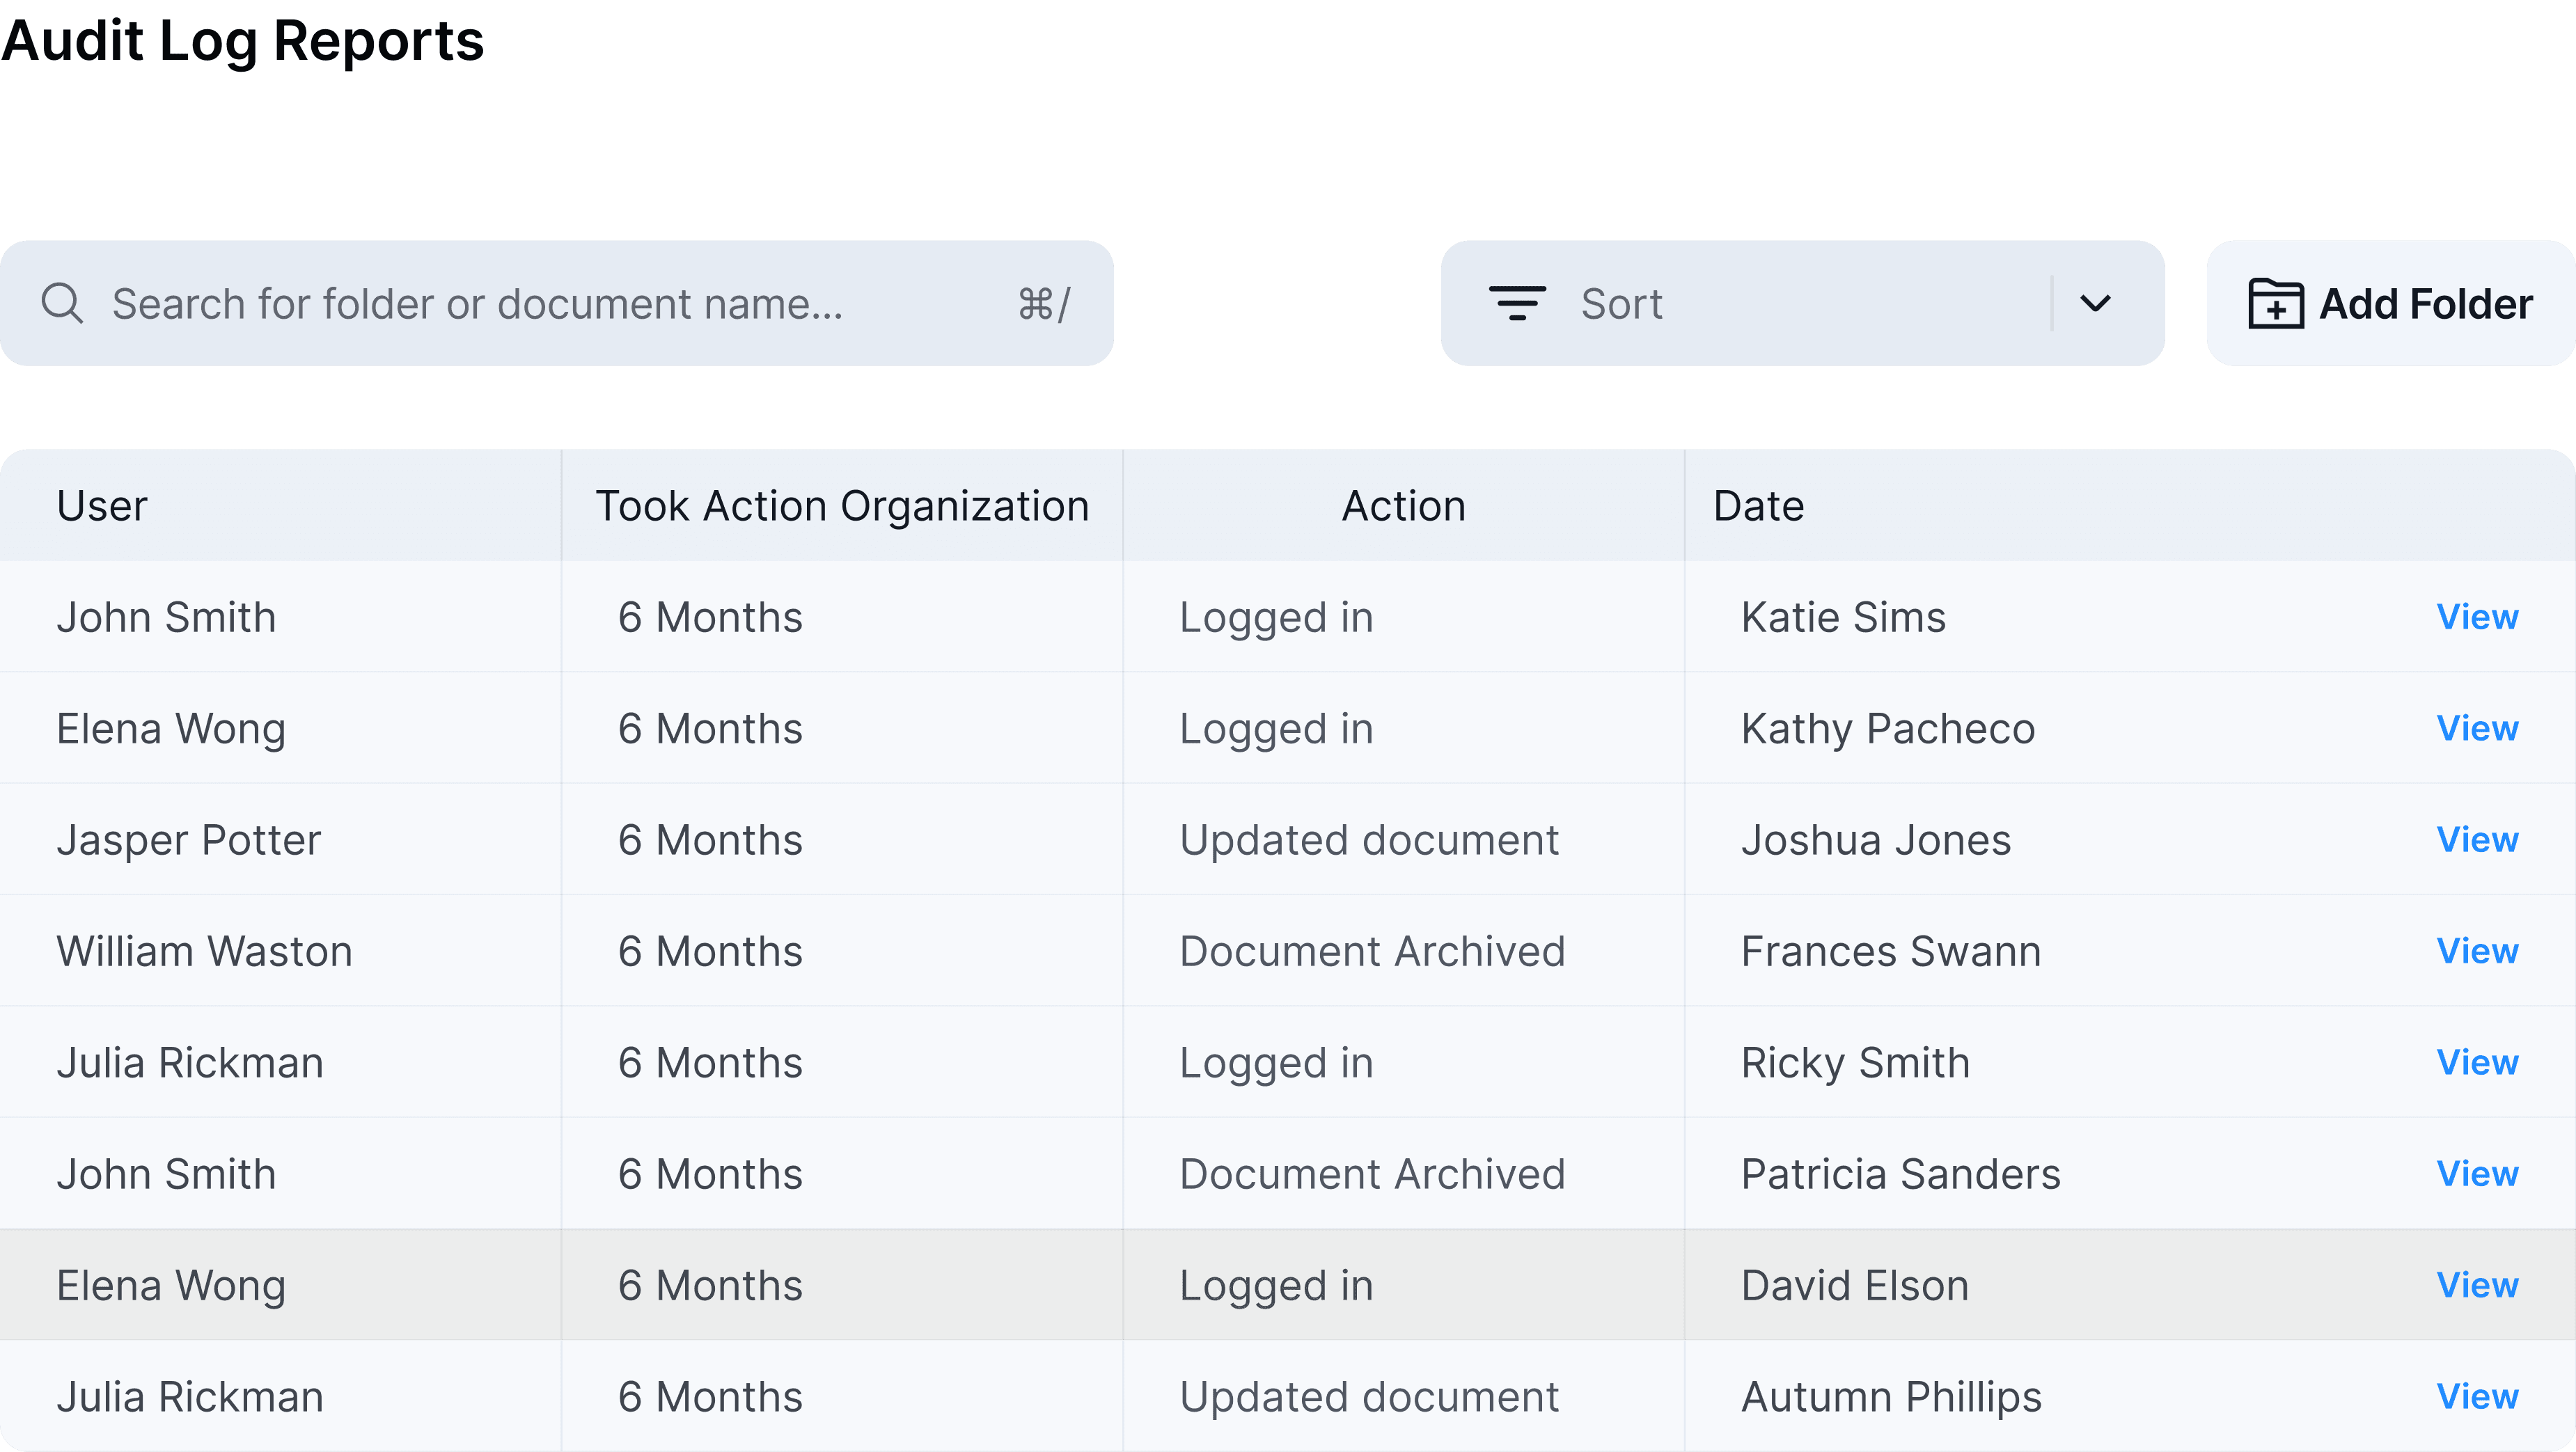Viewport: 2576px width, 1452px height.
Task: Select the William Waston row
Action: [205, 951]
